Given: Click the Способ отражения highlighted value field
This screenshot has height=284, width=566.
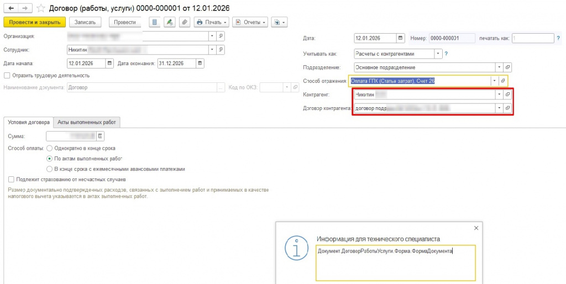Looking at the screenshot, I should point(420,81).
